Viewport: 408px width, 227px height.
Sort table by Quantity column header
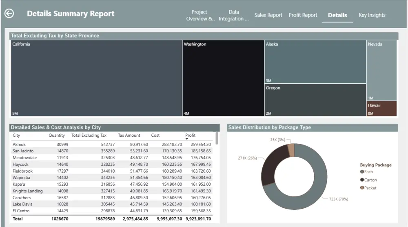(x=56, y=136)
